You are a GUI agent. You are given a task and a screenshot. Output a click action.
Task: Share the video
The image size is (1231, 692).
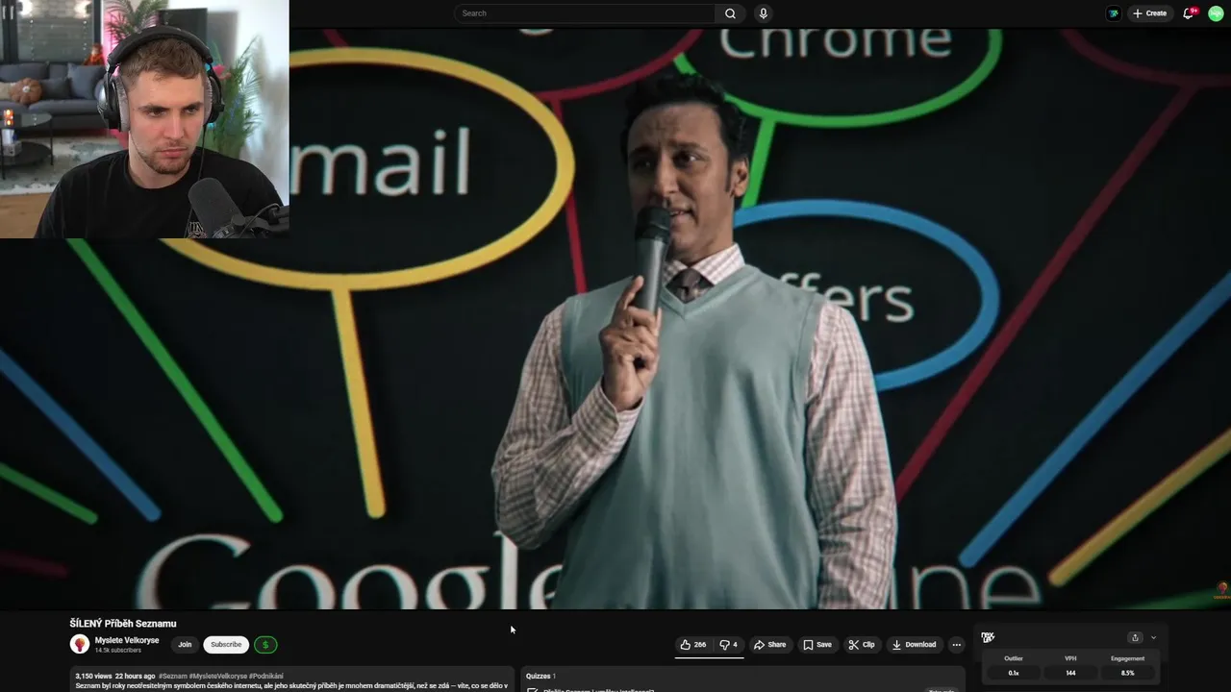769,645
